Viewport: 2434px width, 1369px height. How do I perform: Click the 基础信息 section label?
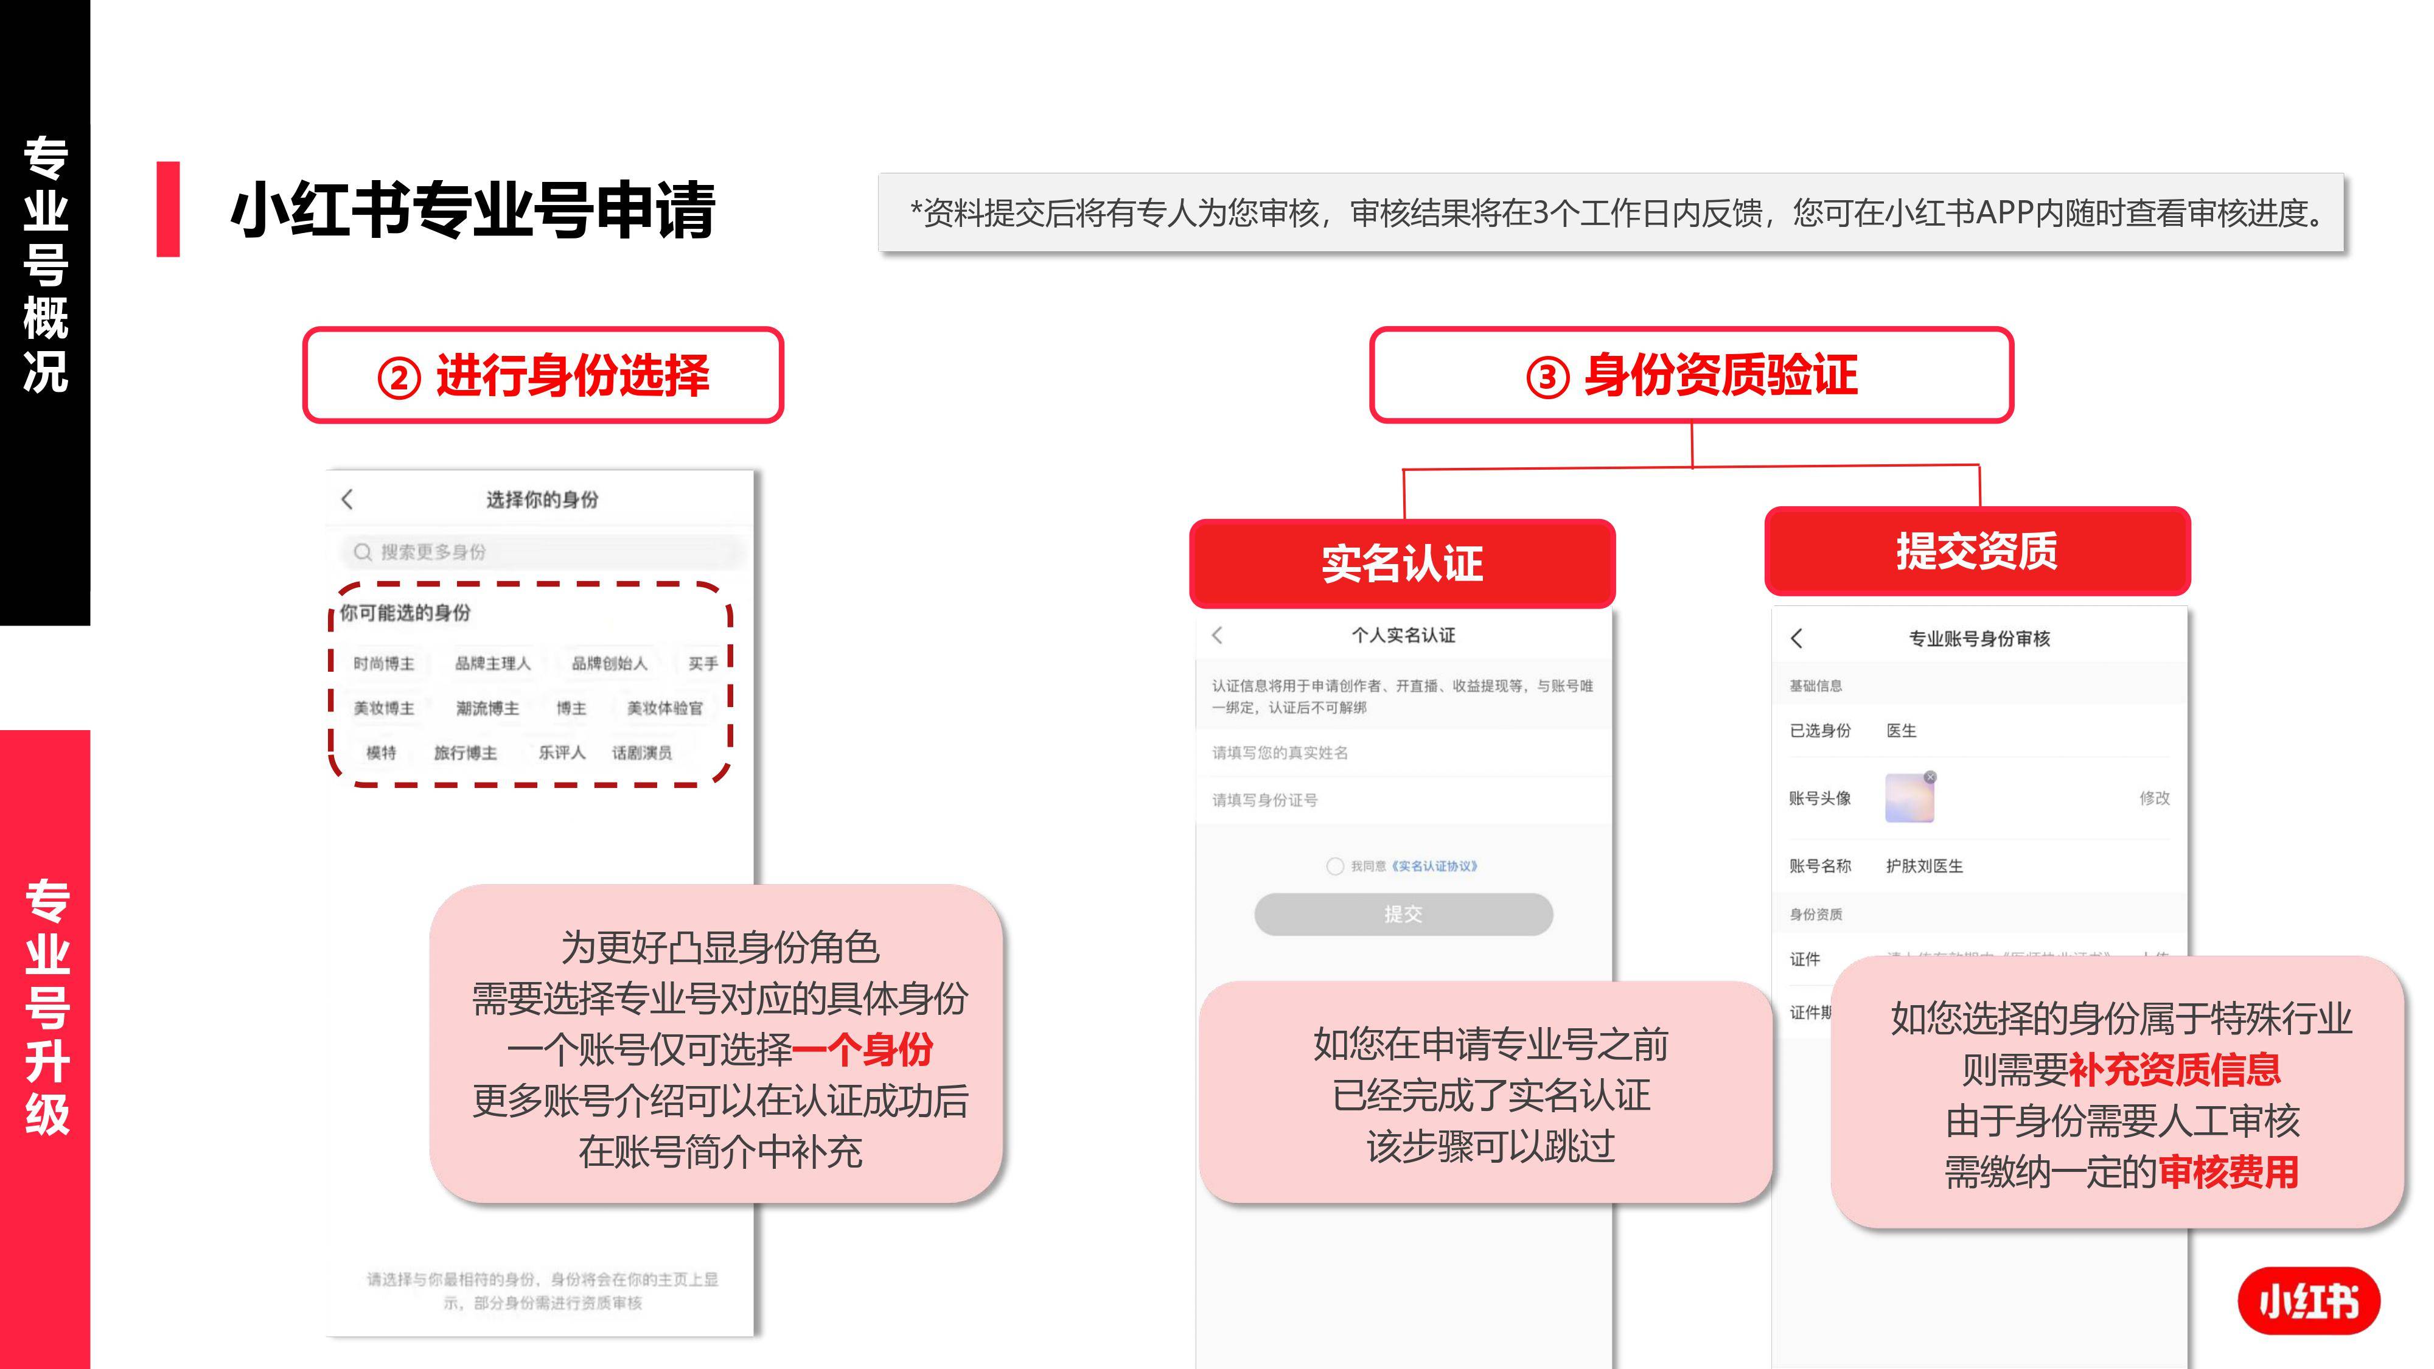tap(1815, 685)
